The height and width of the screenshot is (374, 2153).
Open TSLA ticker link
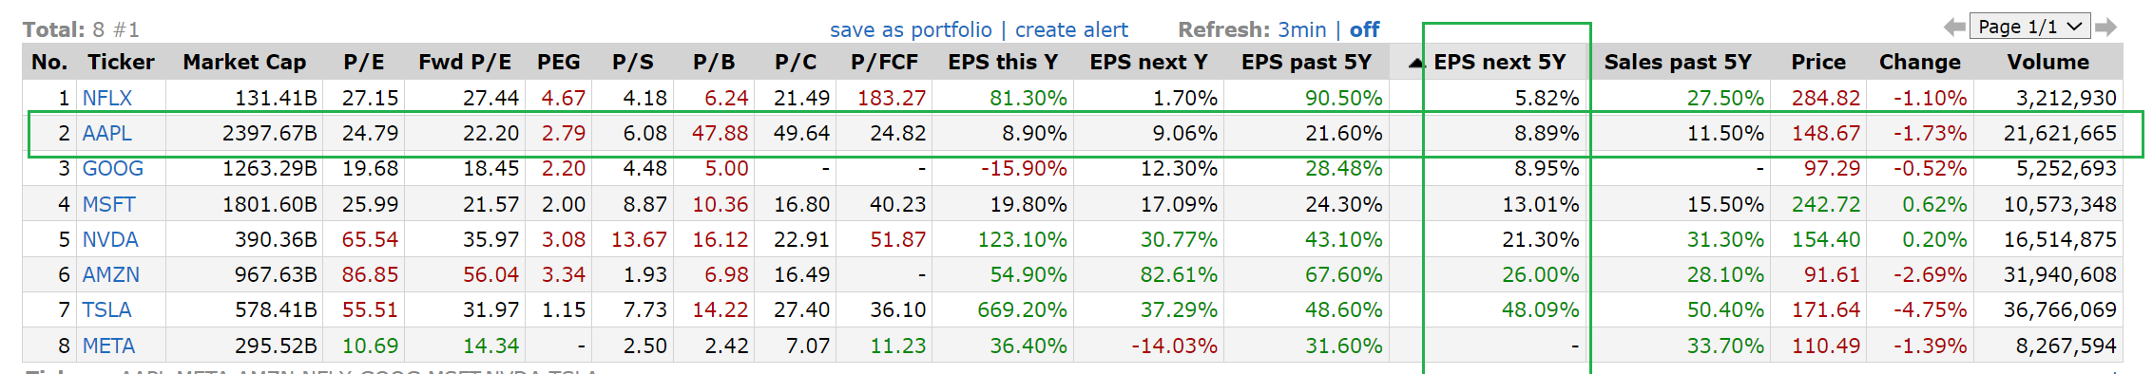point(106,309)
